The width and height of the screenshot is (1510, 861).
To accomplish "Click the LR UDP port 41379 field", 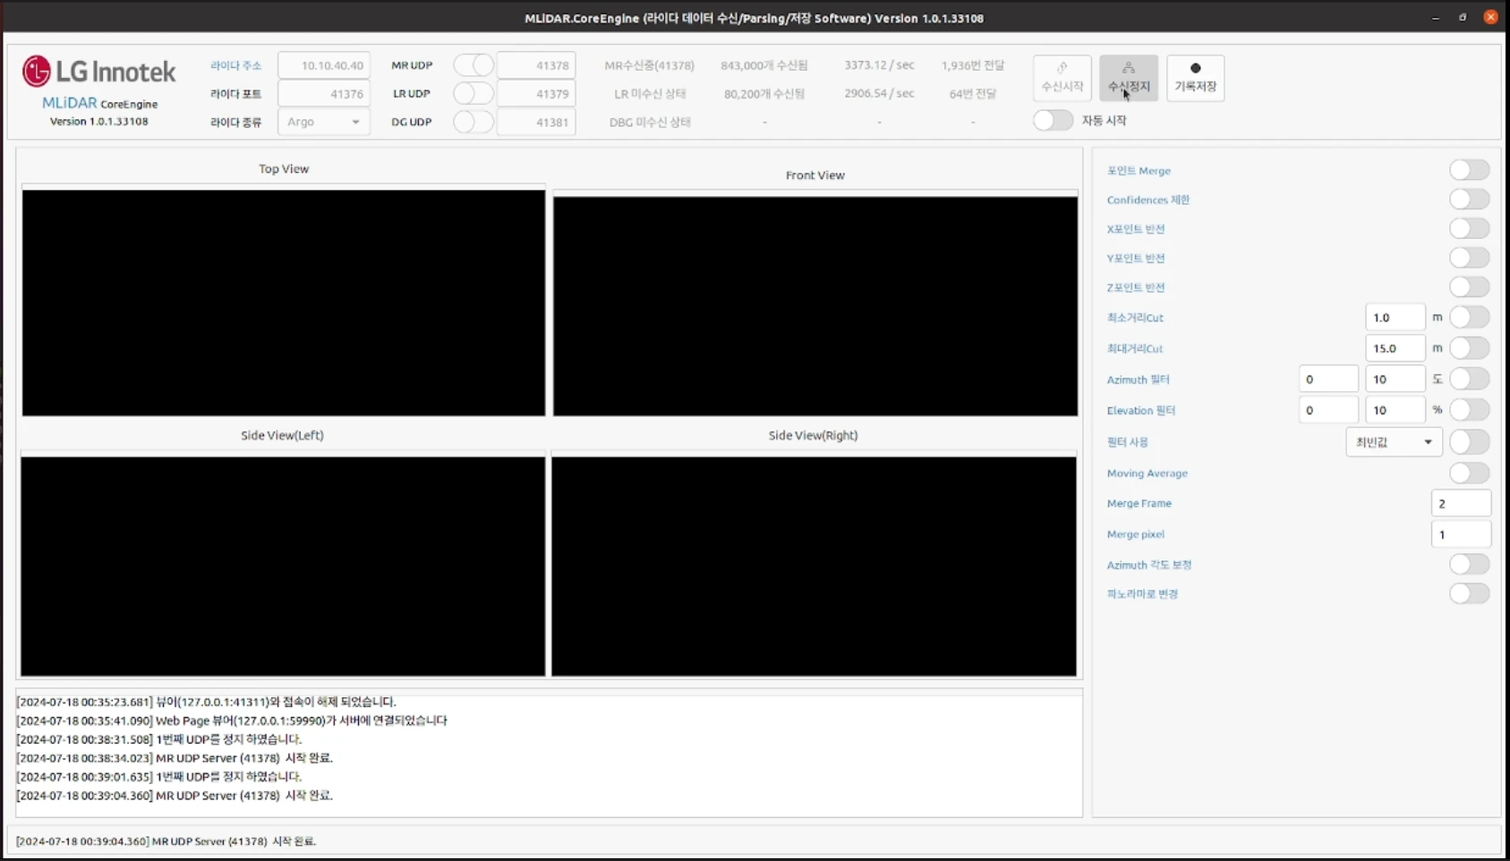I will [x=536, y=93].
